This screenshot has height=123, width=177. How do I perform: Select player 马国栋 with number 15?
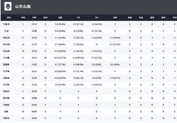tap(9, 104)
